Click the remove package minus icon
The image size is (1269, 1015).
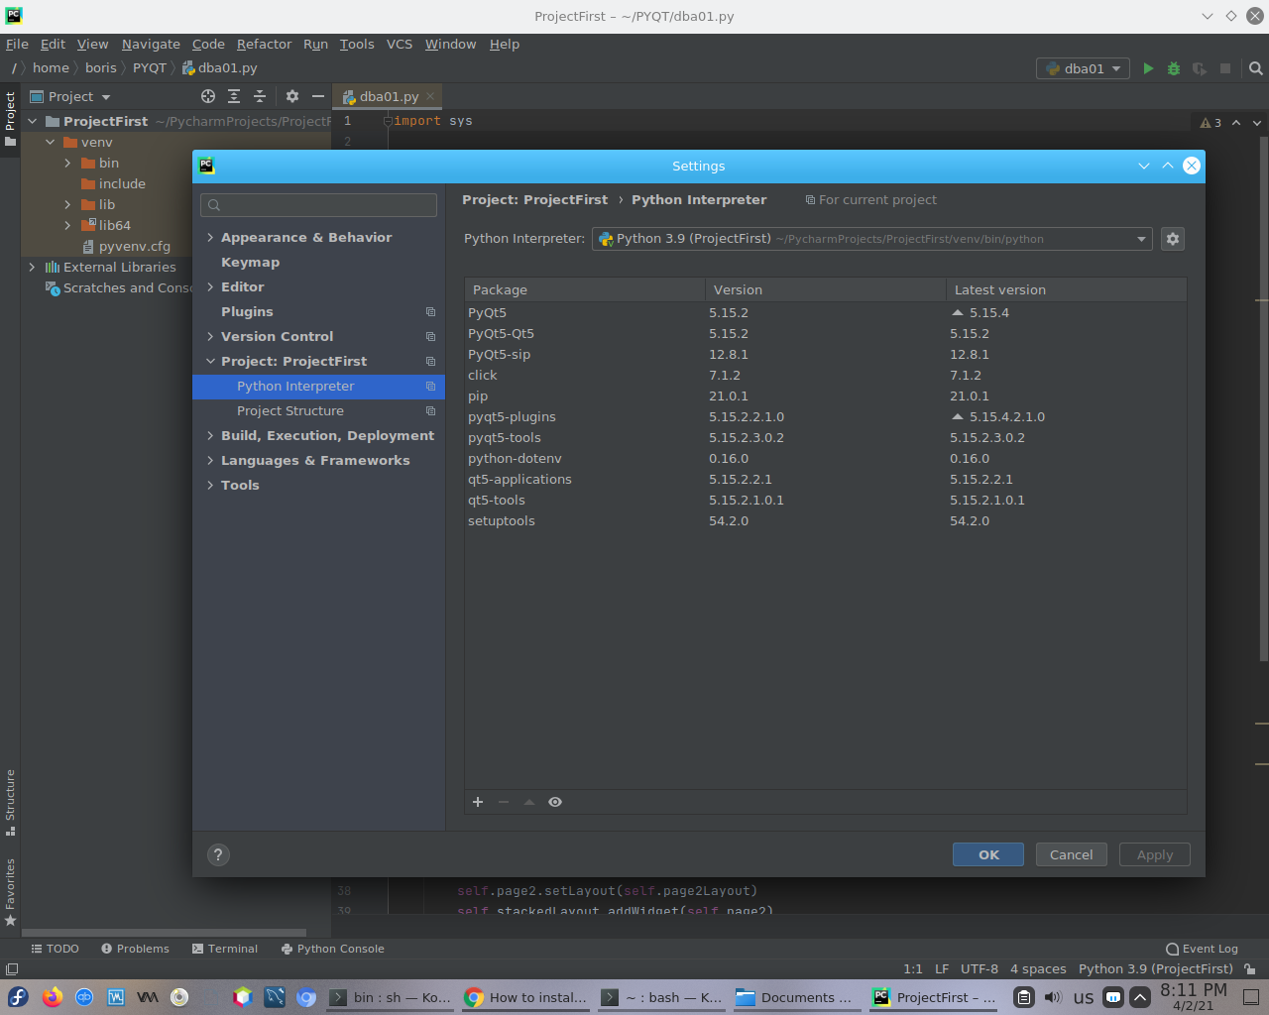coord(504,802)
